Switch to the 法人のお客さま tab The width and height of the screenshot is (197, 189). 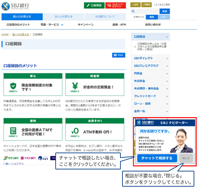click(63, 17)
